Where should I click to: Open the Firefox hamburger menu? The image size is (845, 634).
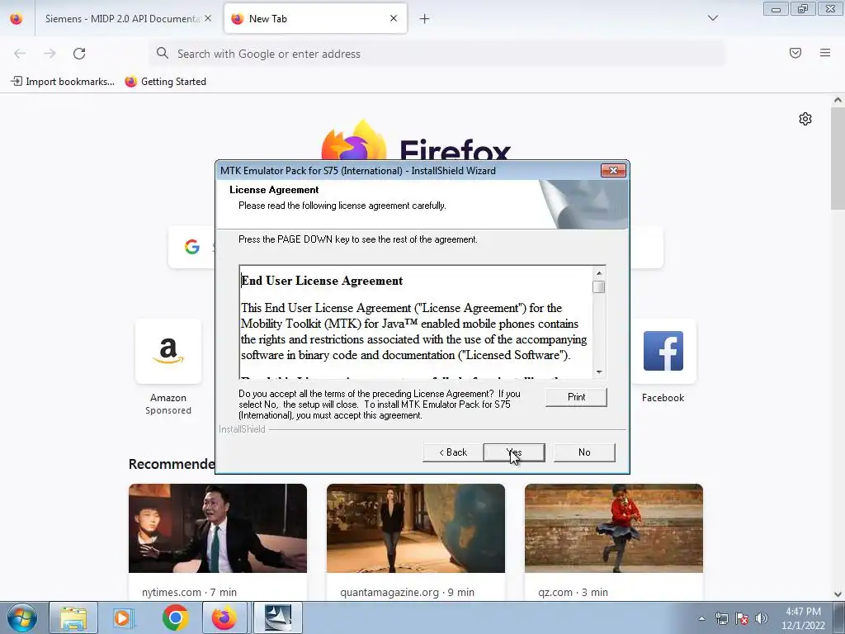[825, 53]
